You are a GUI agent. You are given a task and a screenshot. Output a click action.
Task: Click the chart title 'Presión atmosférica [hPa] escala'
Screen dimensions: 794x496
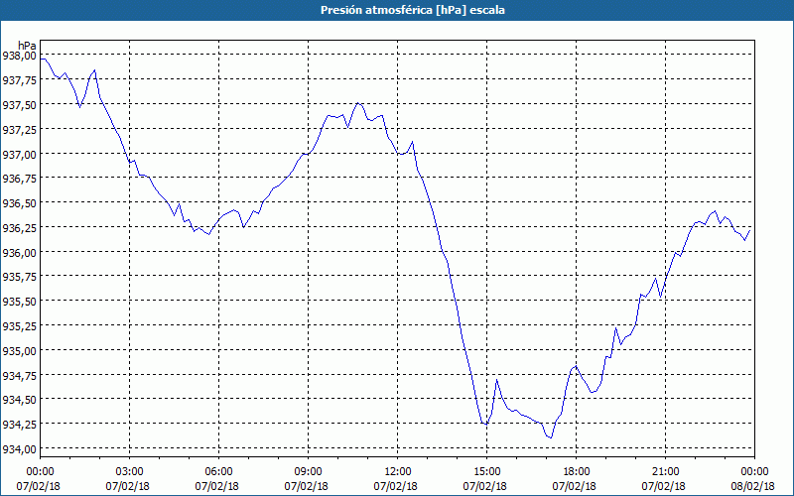[413, 10]
